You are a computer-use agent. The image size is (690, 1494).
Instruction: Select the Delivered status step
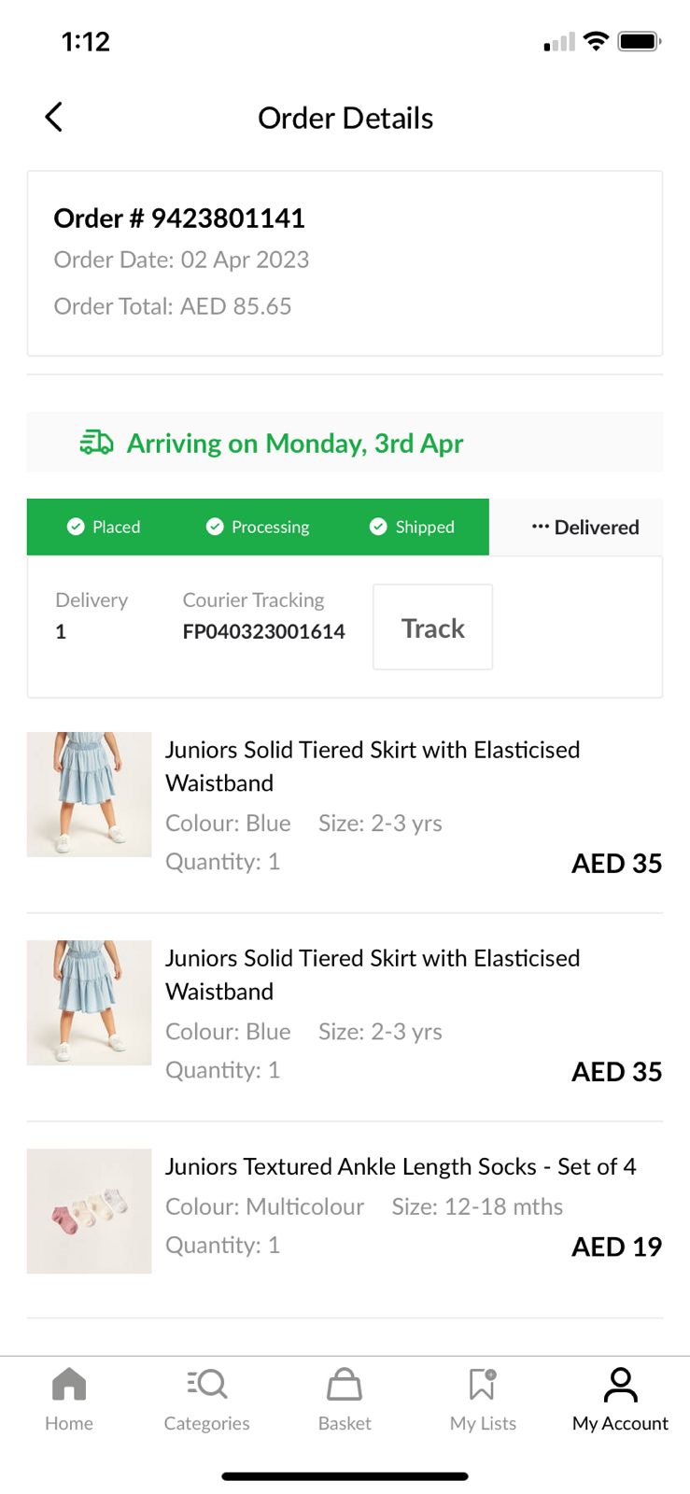click(x=585, y=528)
